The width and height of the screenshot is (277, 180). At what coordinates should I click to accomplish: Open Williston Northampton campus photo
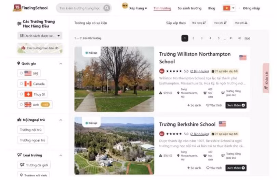pyautogui.click(x=114, y=79)
